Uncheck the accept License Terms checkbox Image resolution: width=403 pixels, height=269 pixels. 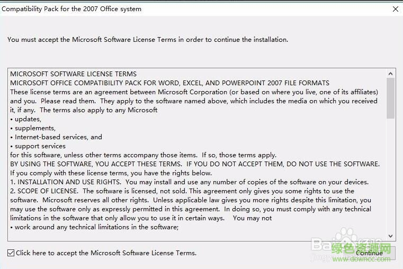coord(11,253)
